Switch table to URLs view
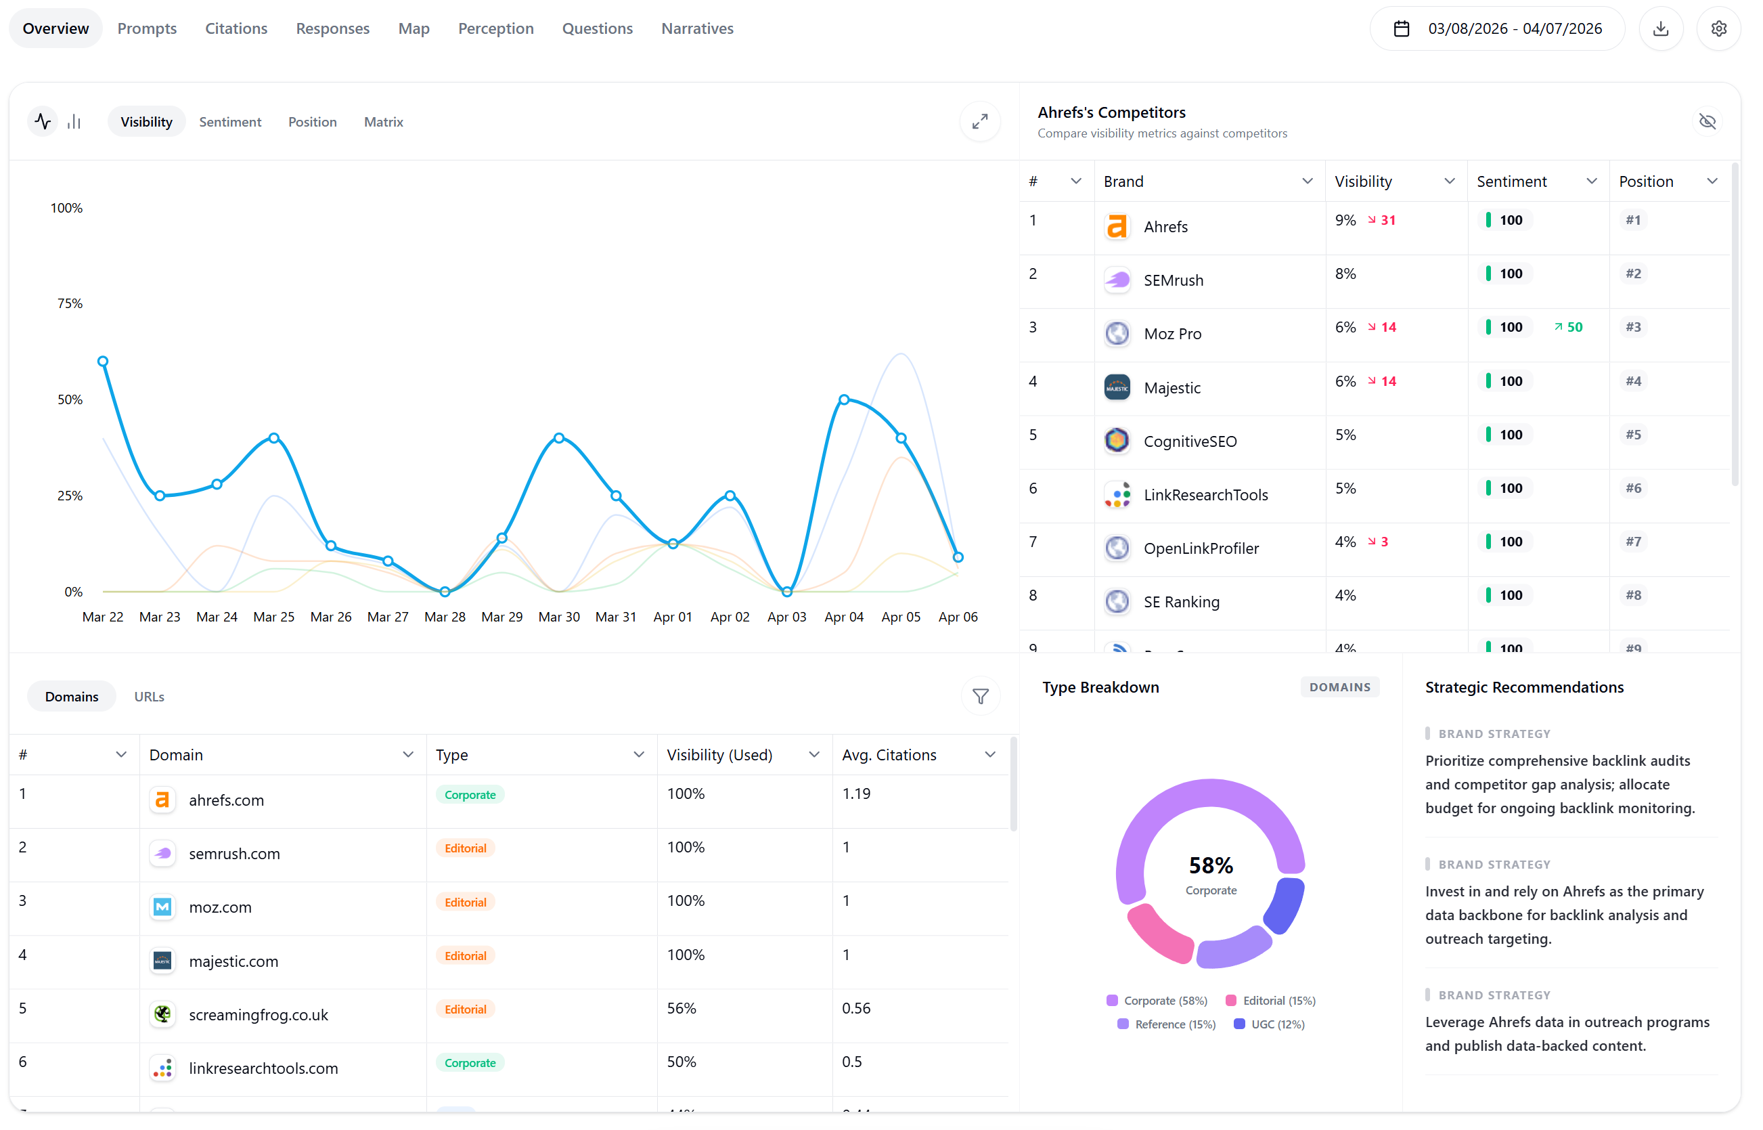The width and height of the screenshot is (1763, 1130). point(149,696)
